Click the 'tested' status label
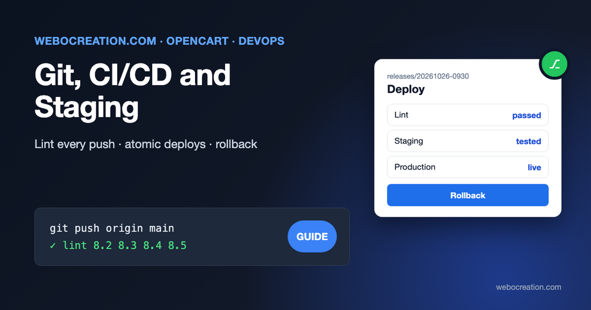This screenshot has width=591, height=310. coord(529,141)
